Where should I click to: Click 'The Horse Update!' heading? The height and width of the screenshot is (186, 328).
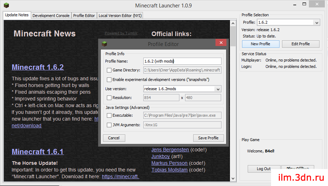[35, 163]
